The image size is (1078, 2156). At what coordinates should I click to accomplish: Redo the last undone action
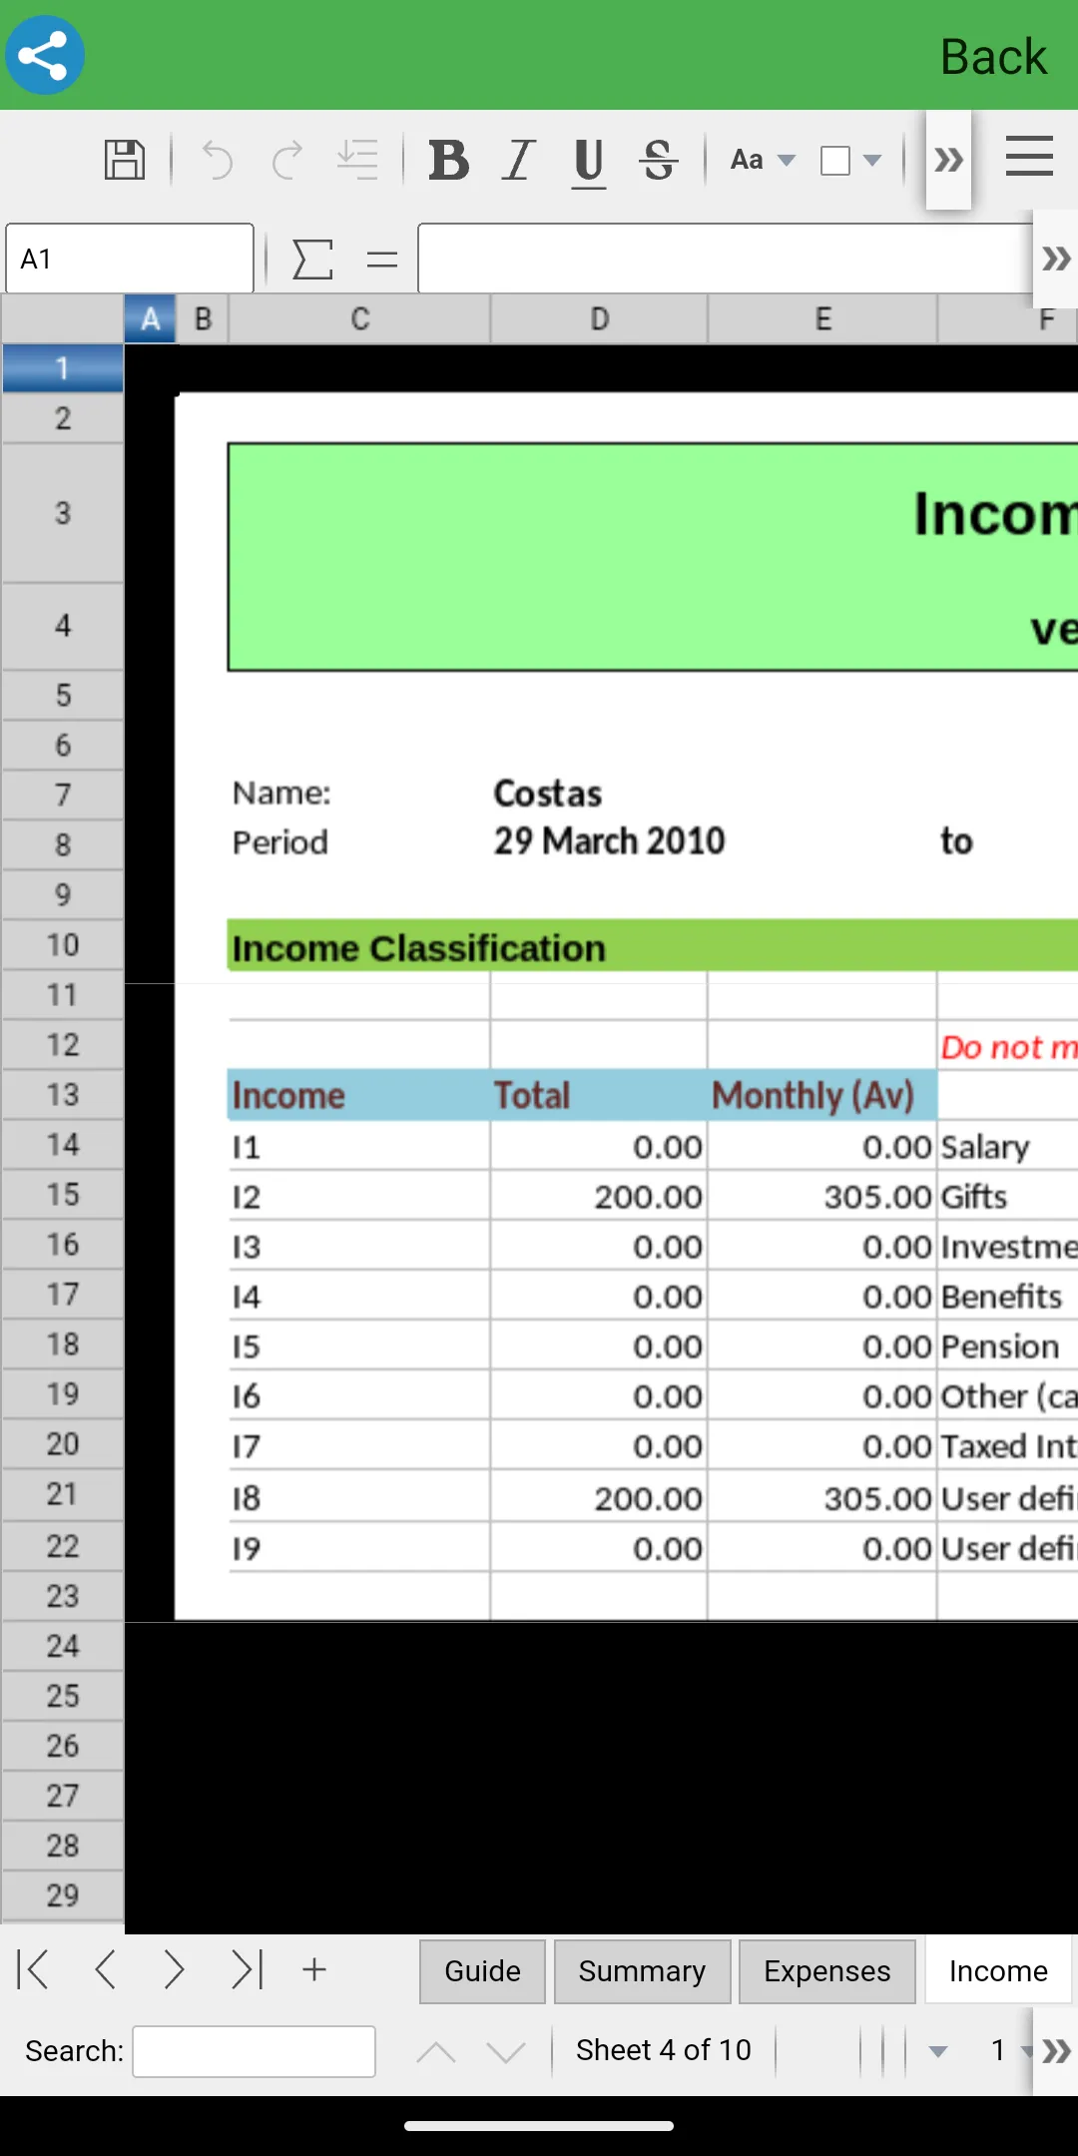[287, 160]
